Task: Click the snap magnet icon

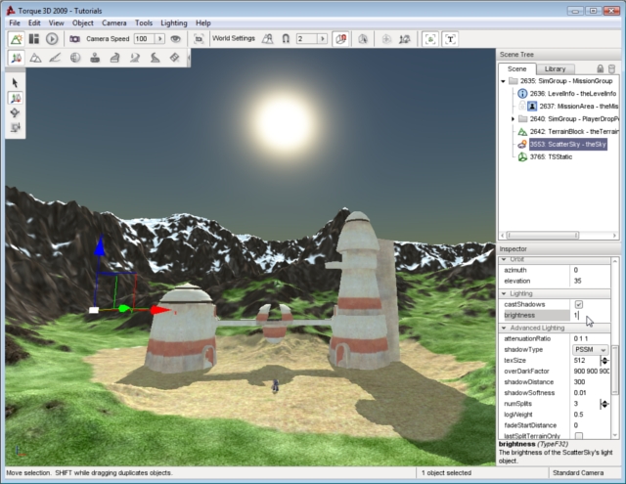Action: [285, 39]
